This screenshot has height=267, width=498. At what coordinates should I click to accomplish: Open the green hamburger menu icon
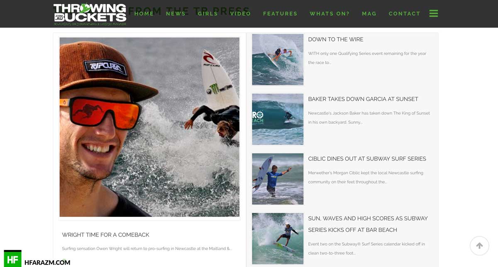pos(434,13)
